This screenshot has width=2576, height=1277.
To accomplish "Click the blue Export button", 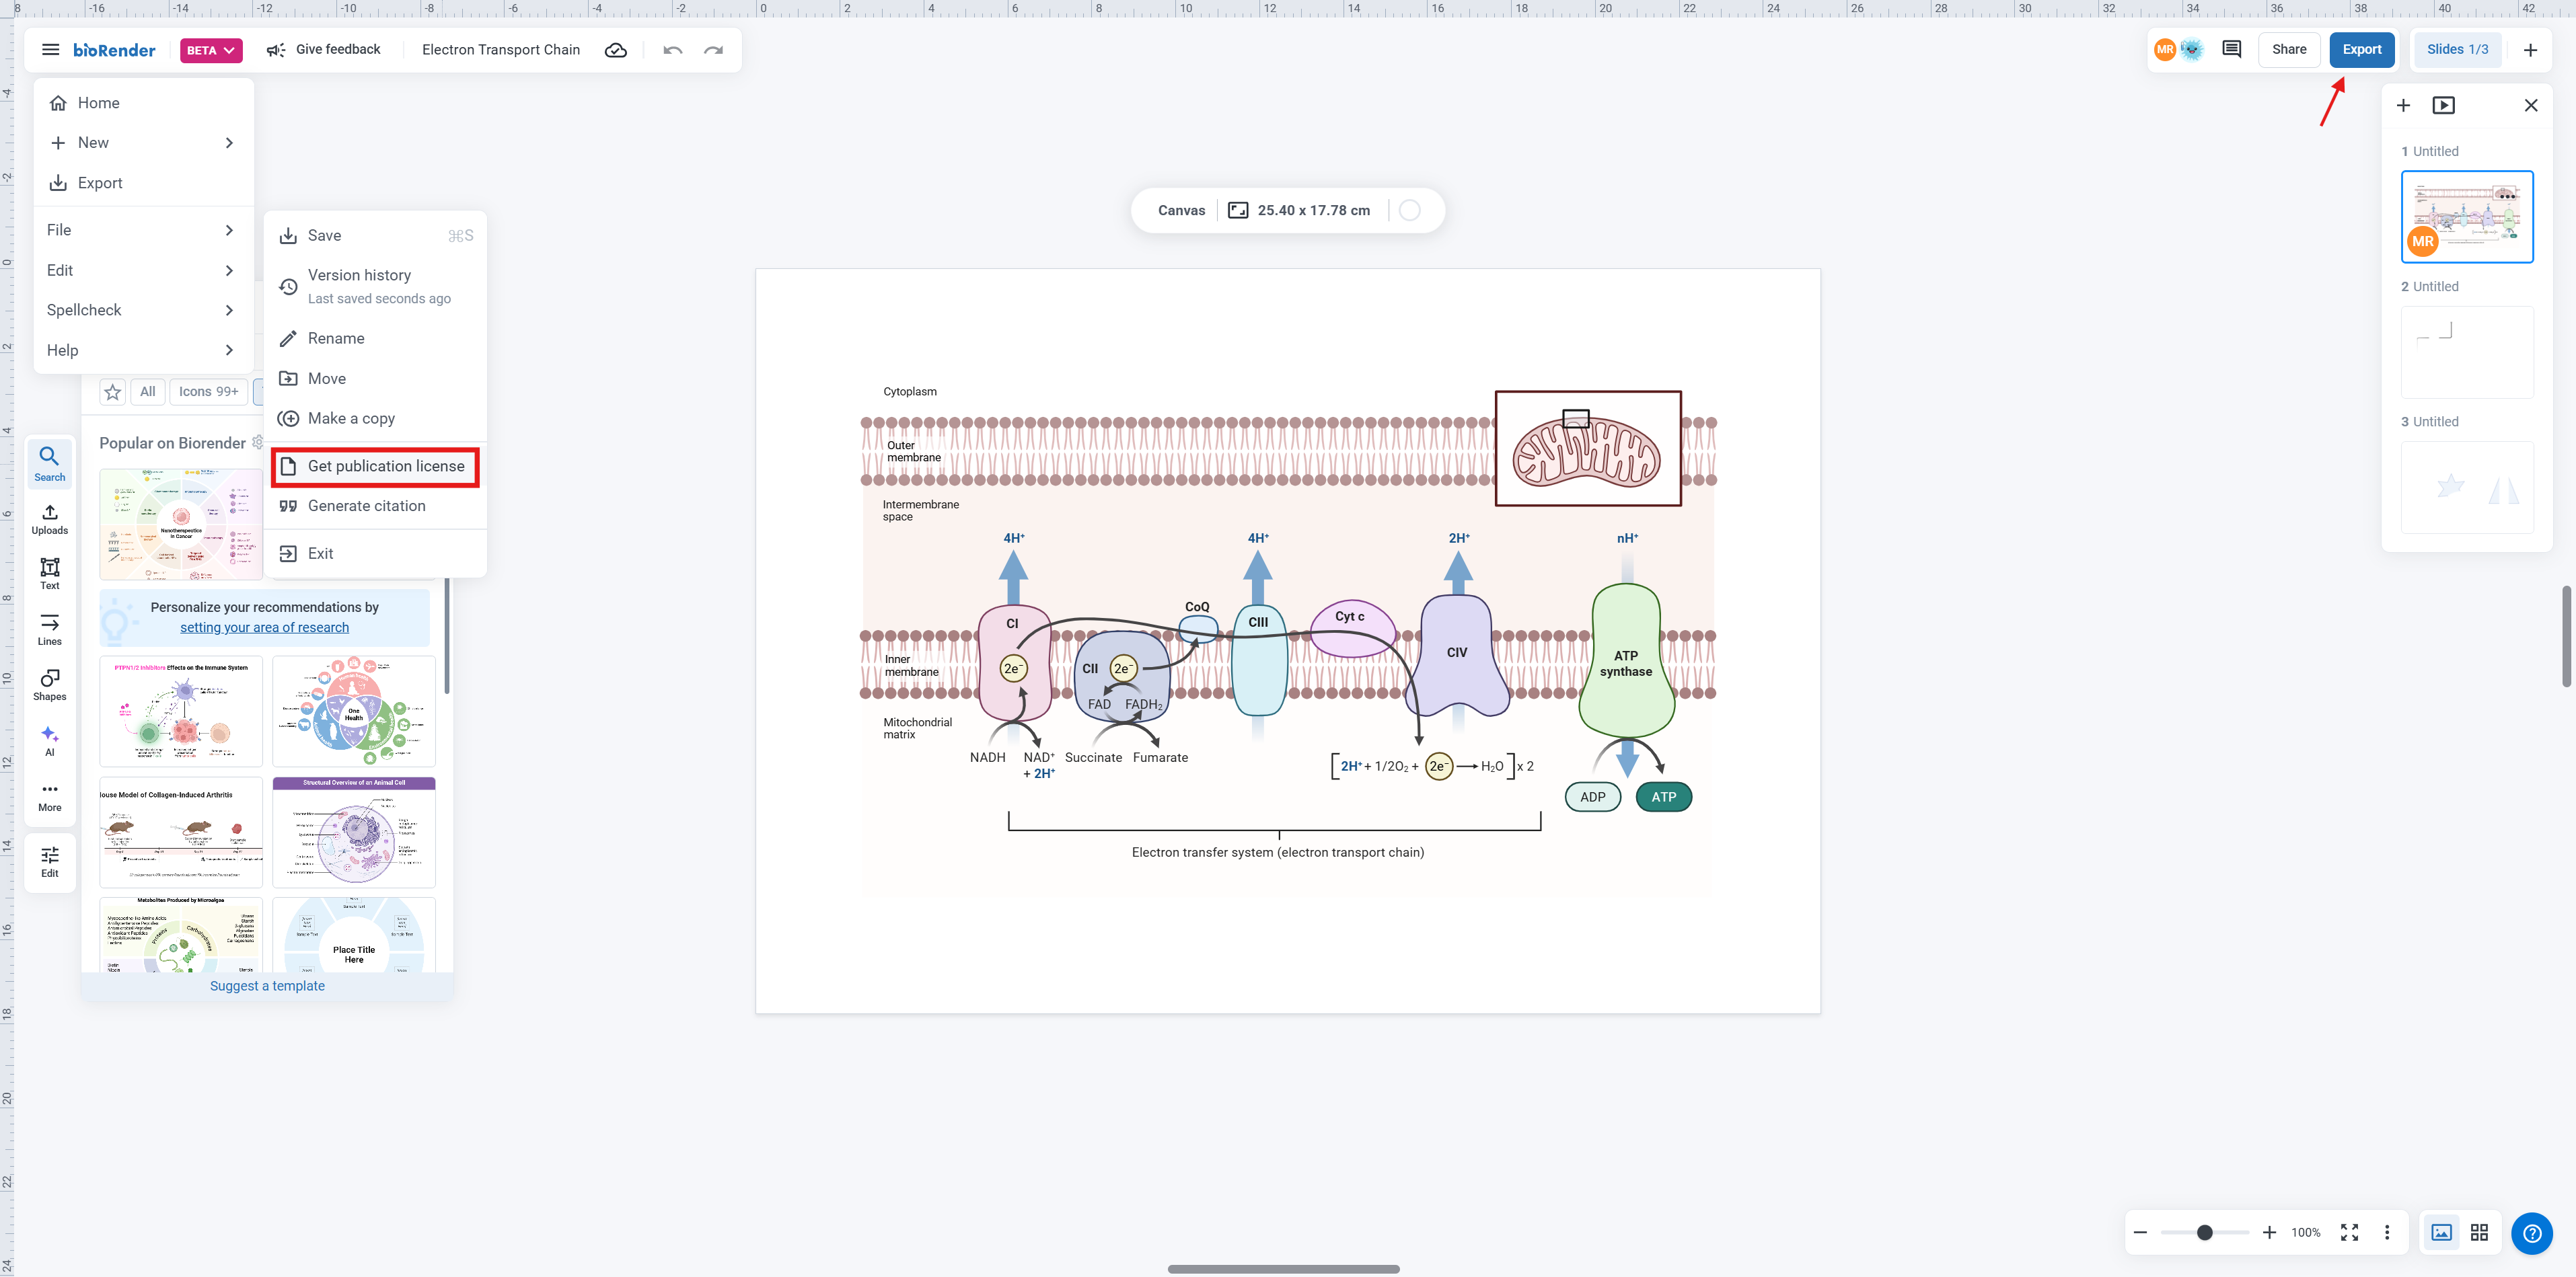I will (2361, 50).
